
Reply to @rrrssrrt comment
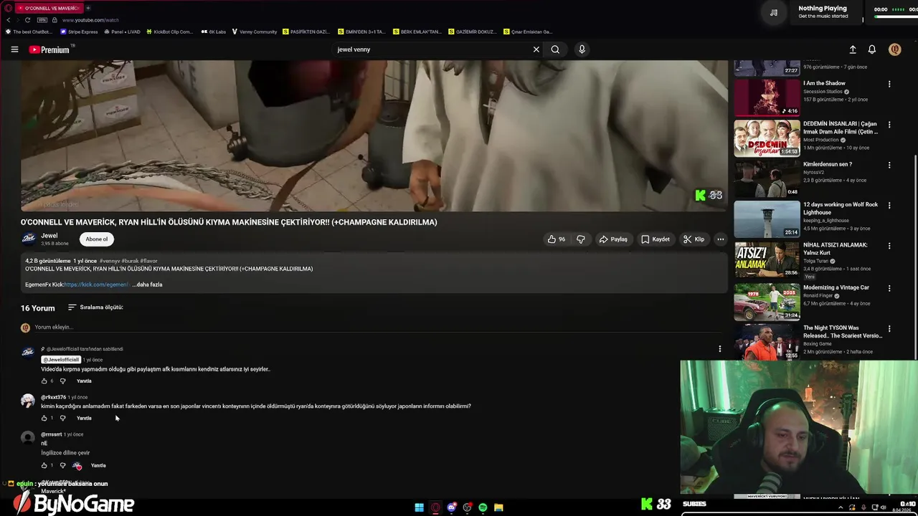(98, 466)
